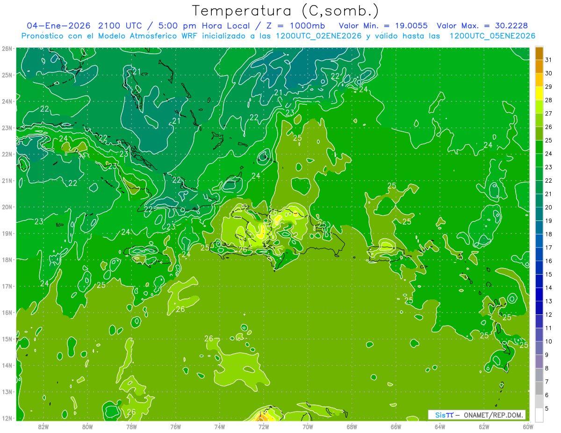This screenshot has height=433, width=561.
Task: Click the 25N latitude axis label
Action: pyautogui.click(x=7, y=75)
